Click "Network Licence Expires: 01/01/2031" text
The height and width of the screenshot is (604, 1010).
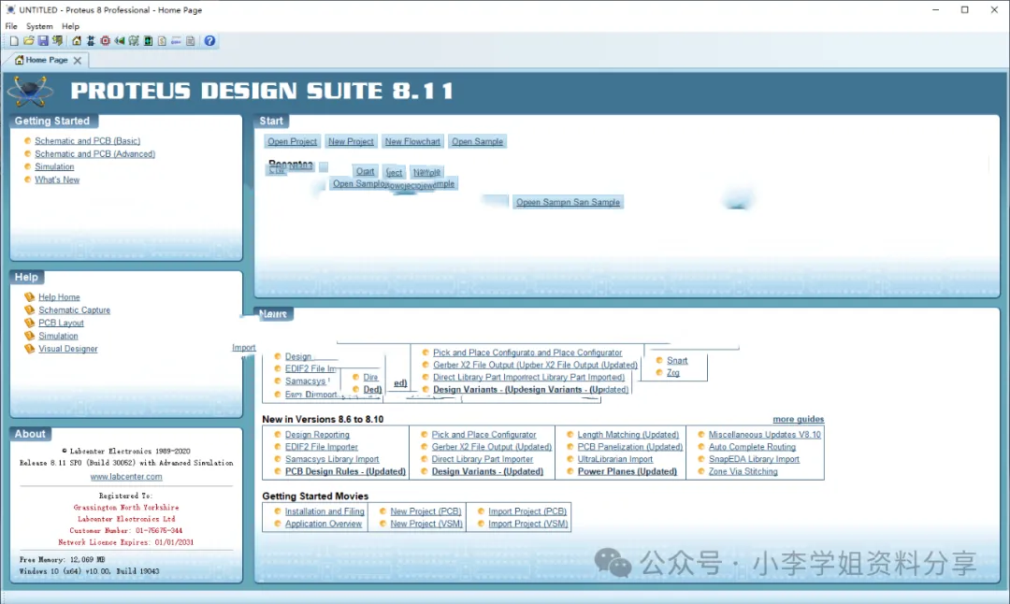coord(125,542)
